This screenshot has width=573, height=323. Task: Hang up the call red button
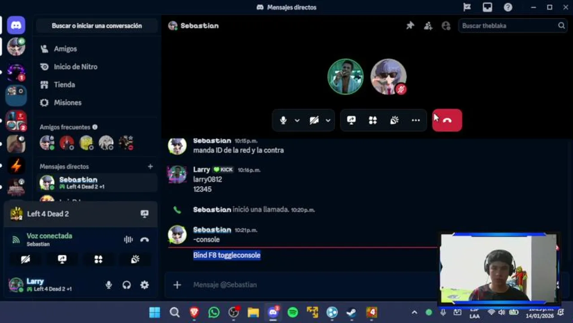[447, 120]
